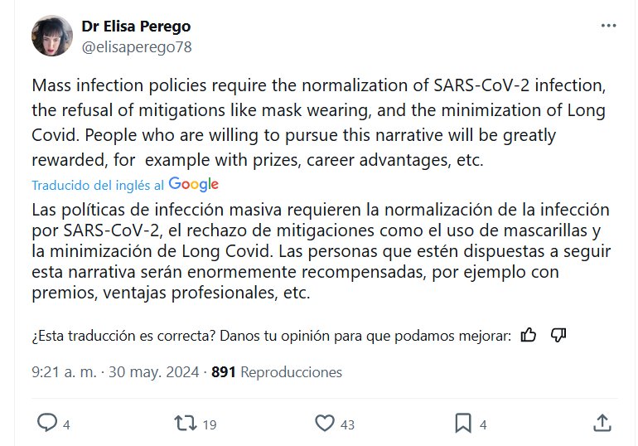Rate the translation with thumbs up
This screenshot has height=446, width=638.
click(x=529, y=335)
